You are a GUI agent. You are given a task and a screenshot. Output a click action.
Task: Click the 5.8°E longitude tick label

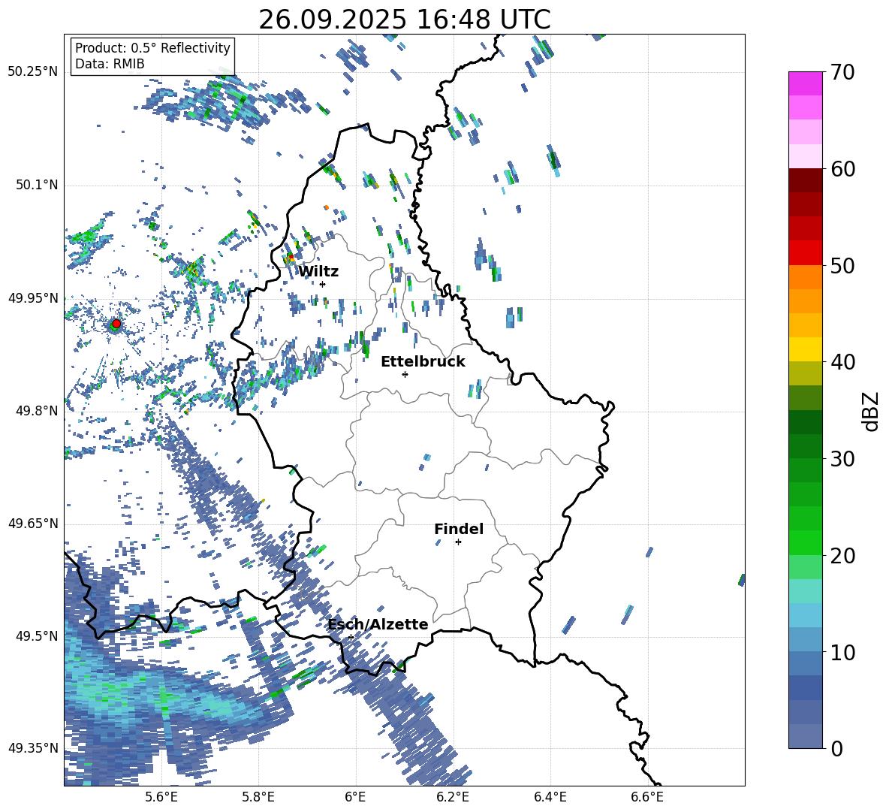pyautogui.click(x=258, y=797)
